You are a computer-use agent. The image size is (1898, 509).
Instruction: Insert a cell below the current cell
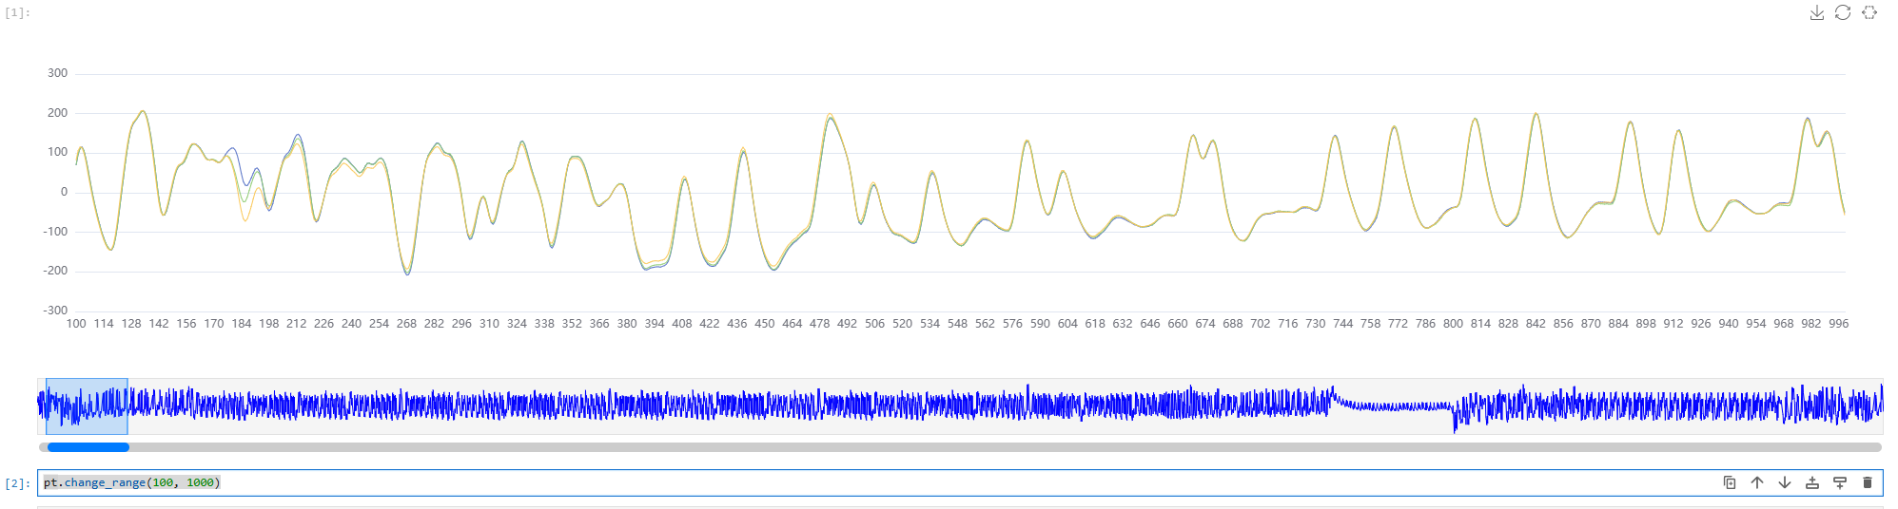(x=1840, y=482)
